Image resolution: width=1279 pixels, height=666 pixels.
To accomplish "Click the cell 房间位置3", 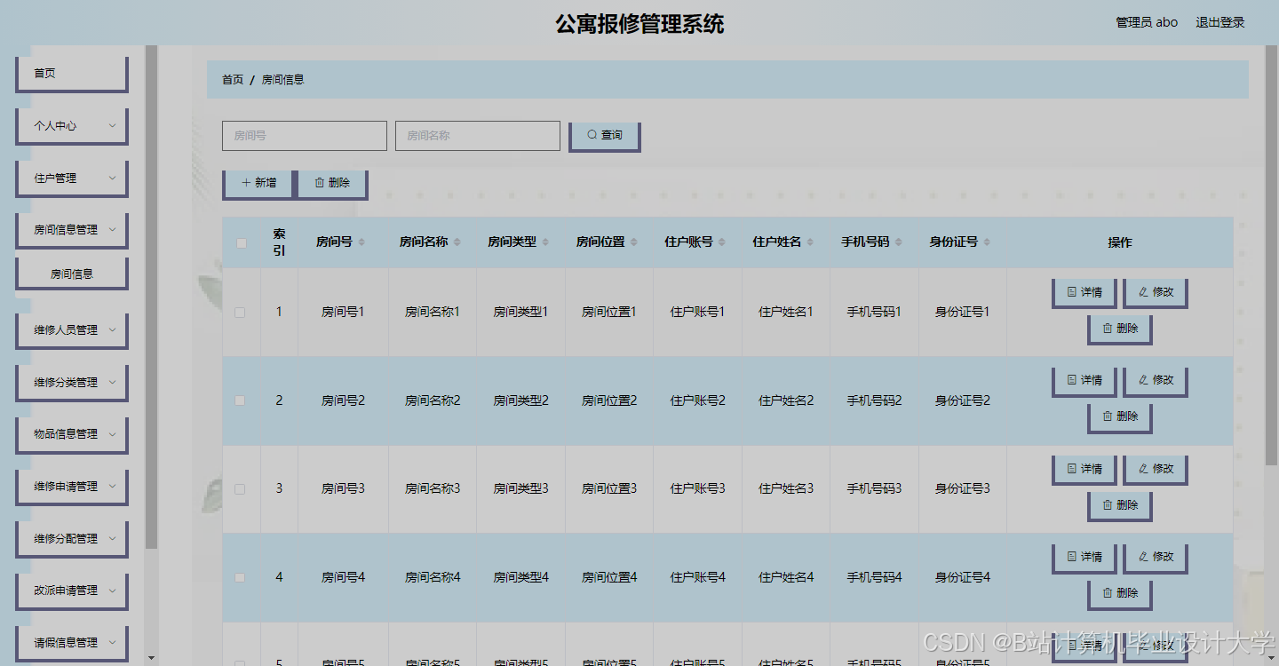I will coord(609,489).
